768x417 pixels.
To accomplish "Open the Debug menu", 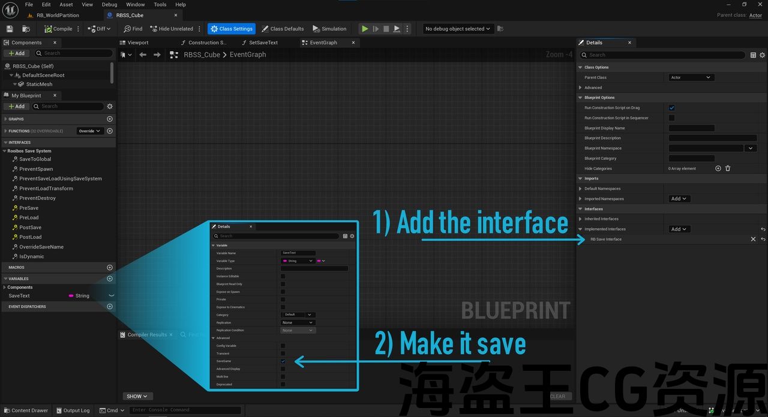I will tap(109, 4).
